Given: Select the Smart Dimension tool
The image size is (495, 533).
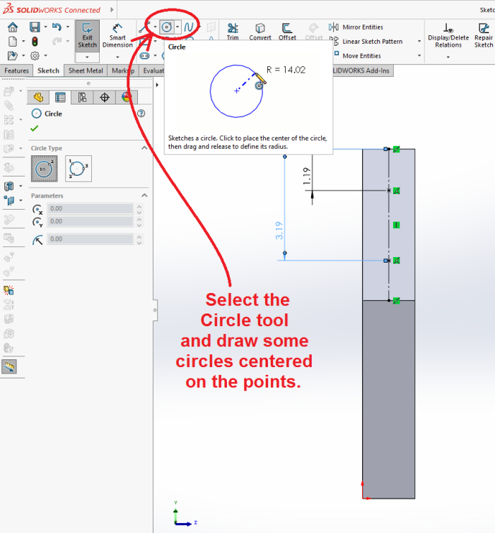Looking at the screenshot, I should 117,36.
